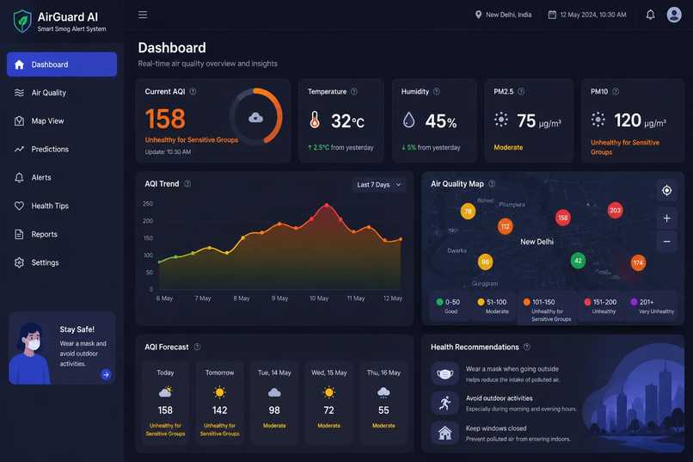
Task: Toggle the hamburger menu icon
Action: pyautogui.click(x=143, y=15)
